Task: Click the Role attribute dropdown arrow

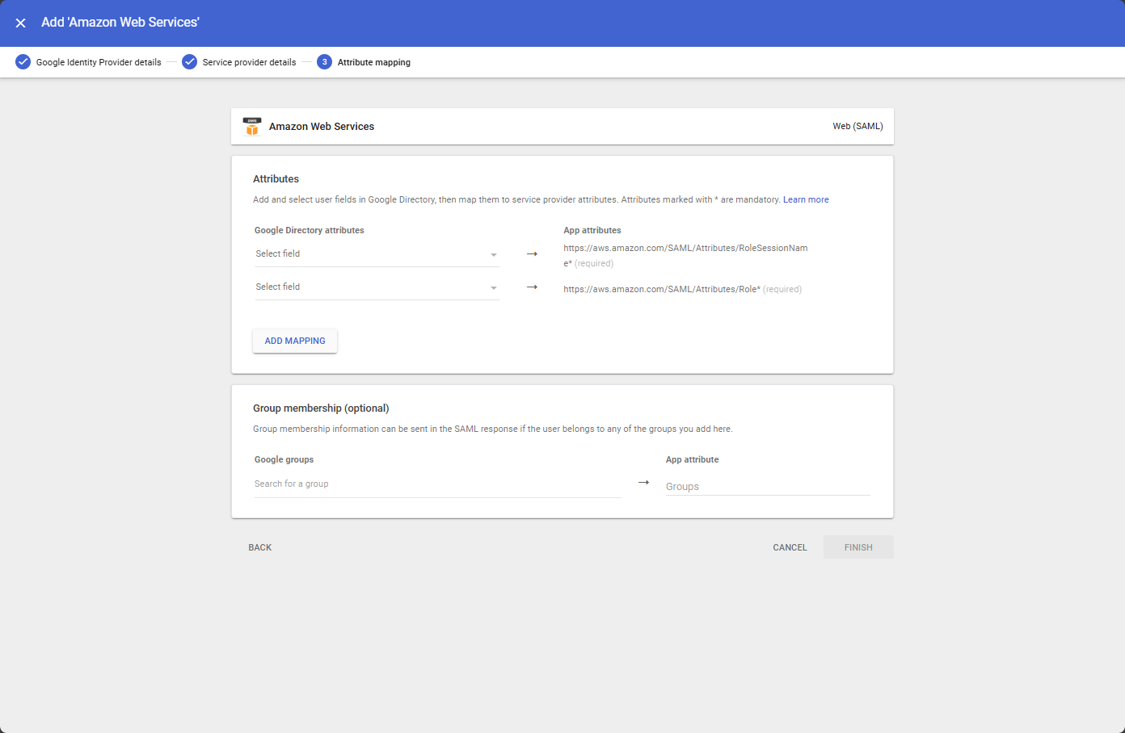Action: pyautogui.click(x=494, y=288)
